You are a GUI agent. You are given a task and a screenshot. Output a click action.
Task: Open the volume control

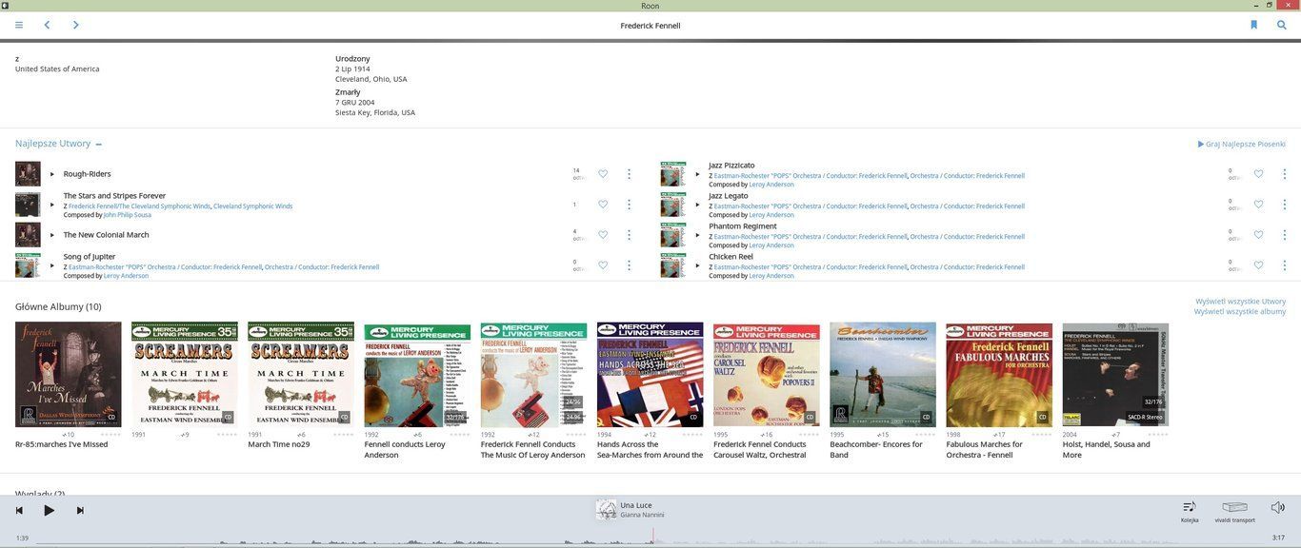(1278, 508)
